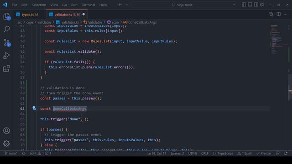
Task: Open the File menu
Action: [x=14, y=5]
